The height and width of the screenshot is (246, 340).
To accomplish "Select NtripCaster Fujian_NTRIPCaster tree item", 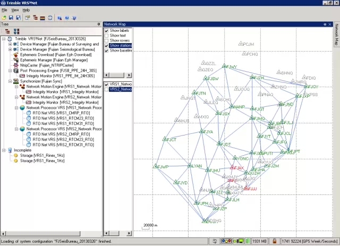I will point(47,65).
